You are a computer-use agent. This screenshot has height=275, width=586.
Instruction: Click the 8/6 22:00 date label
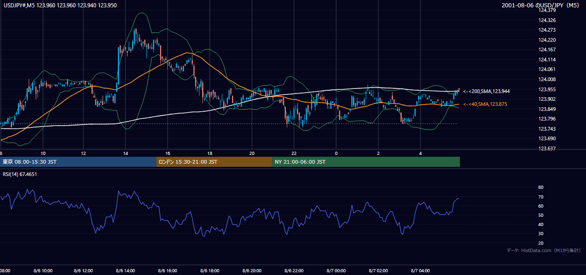pyautogui.click(x=293, y=271)
